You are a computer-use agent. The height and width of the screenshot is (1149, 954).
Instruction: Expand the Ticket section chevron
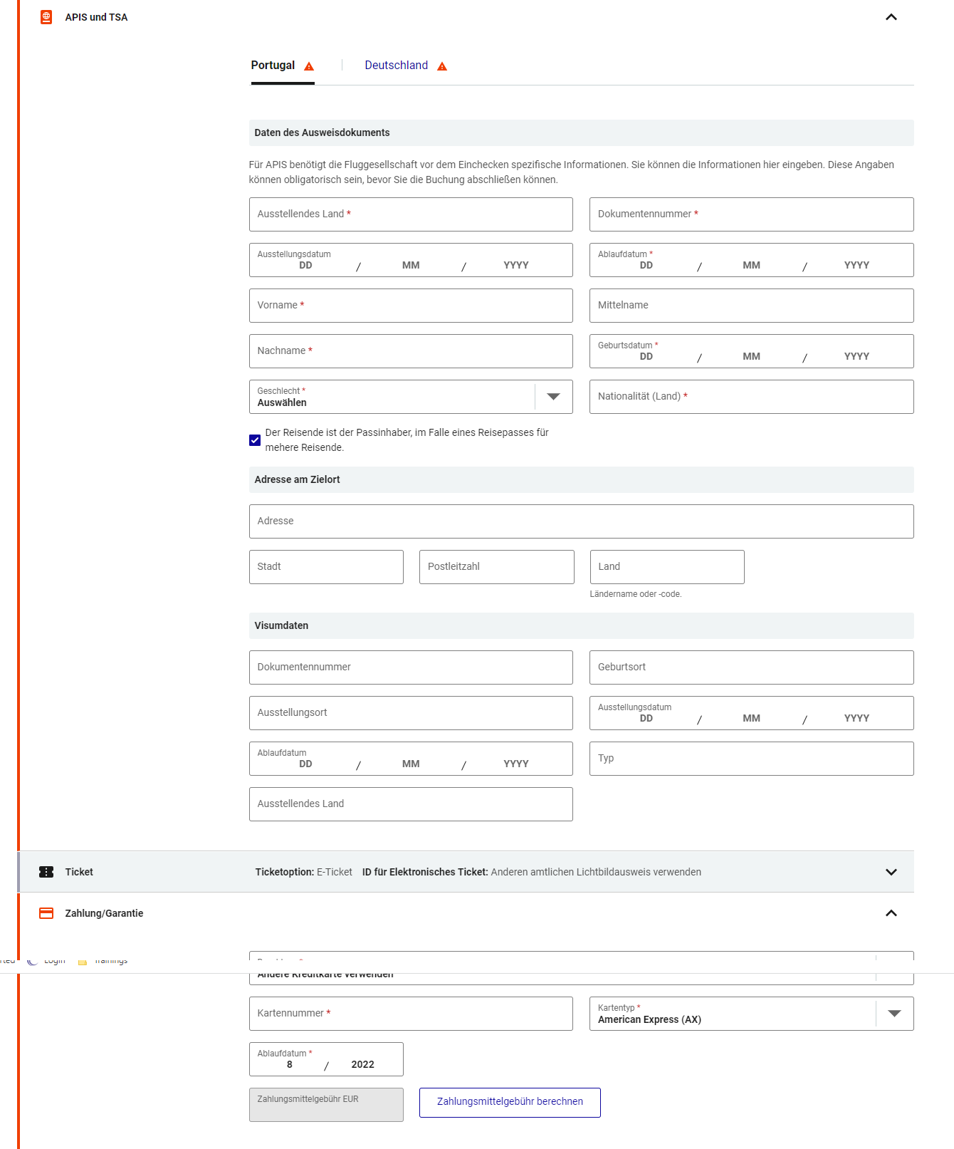[x=891, y=872]
